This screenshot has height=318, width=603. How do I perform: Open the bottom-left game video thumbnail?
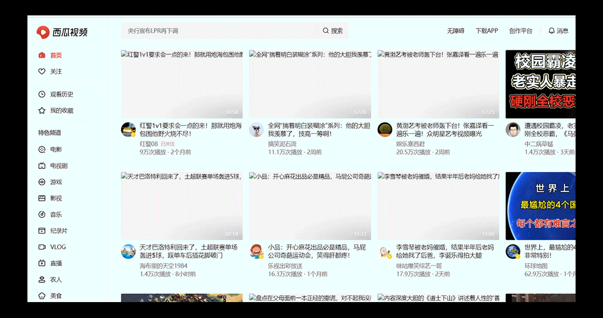coord(182,298)
